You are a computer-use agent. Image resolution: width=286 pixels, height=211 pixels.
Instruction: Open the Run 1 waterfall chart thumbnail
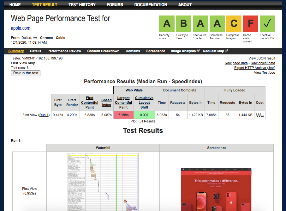coord(103,182)
